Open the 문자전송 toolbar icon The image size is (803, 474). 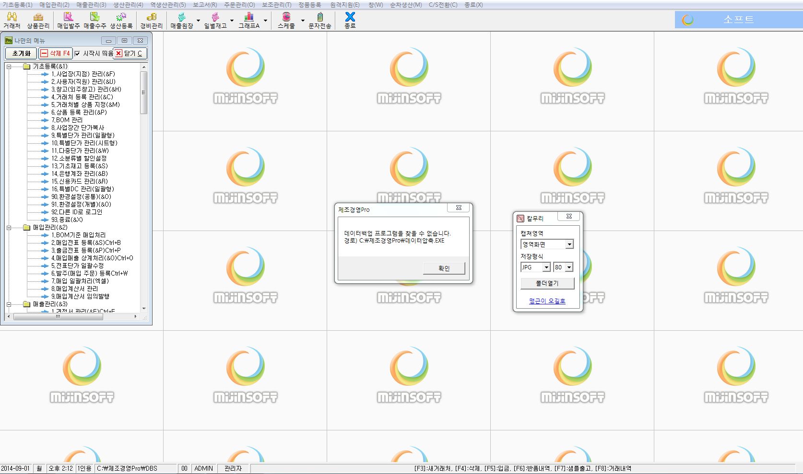(x=320, y=21)
